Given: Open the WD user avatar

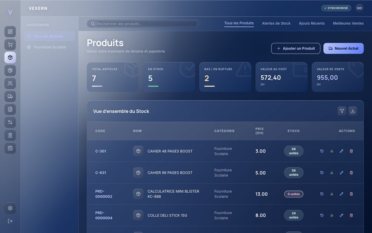Looking at the screenshot, I should [360, 8].
